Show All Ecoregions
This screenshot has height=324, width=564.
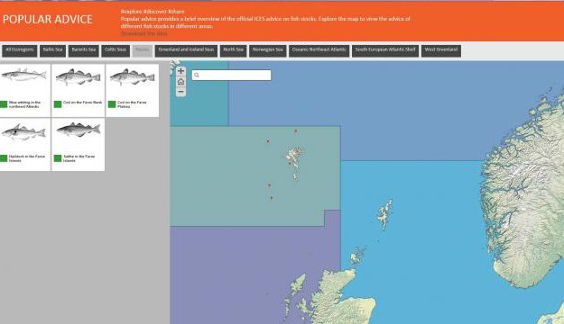[20, 50]
